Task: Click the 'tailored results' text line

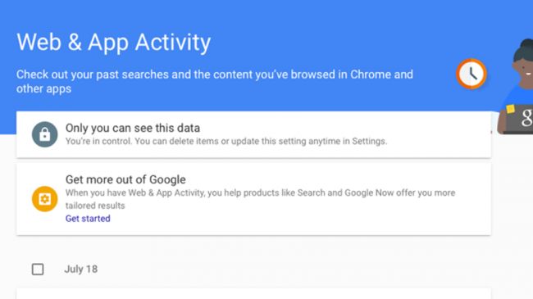Action: [x=95, y=206]
